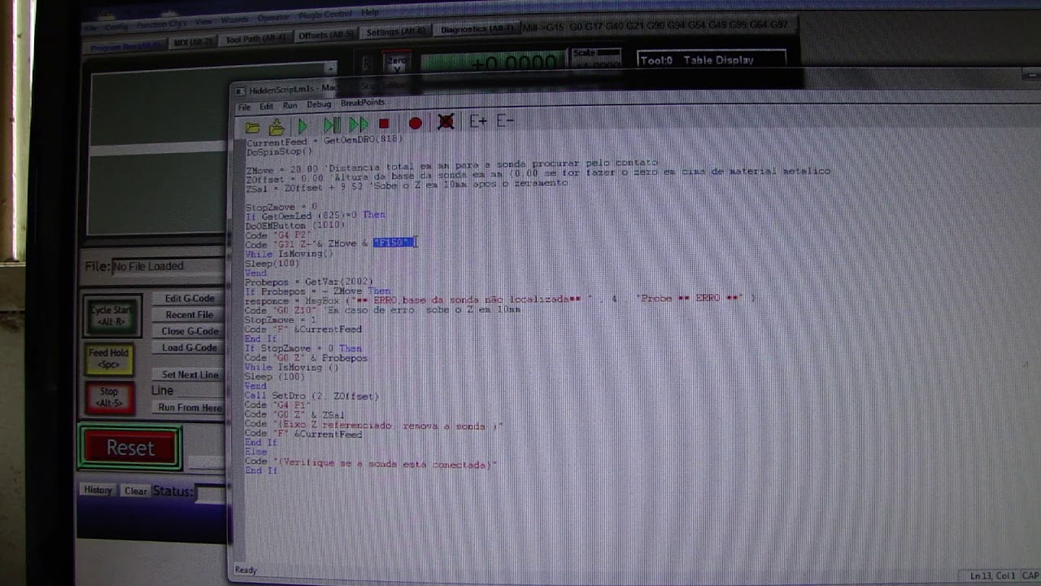Click the Clear button next to History
The width and height of the screenshot is (1041, 586).
135,491
